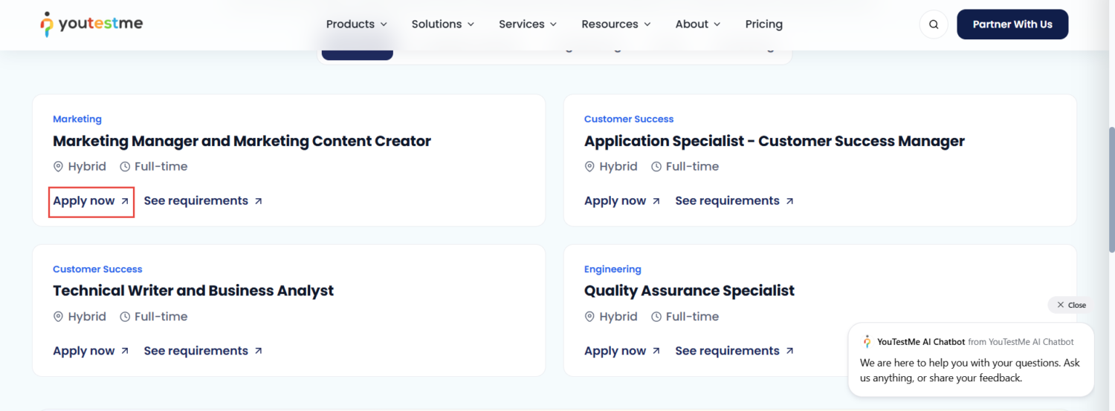Apply now for Technical Writer and Business Analyst
Viewport: 1115px width, 411px height.
tap(91, 351)
